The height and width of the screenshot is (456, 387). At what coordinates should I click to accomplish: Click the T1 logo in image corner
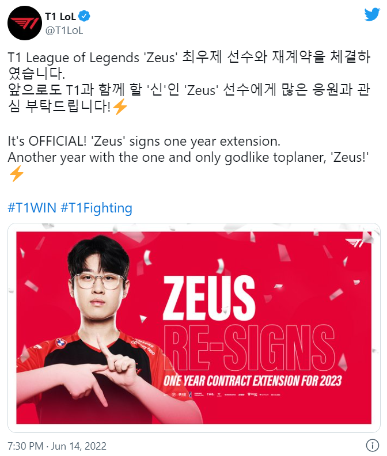point(354,242)
